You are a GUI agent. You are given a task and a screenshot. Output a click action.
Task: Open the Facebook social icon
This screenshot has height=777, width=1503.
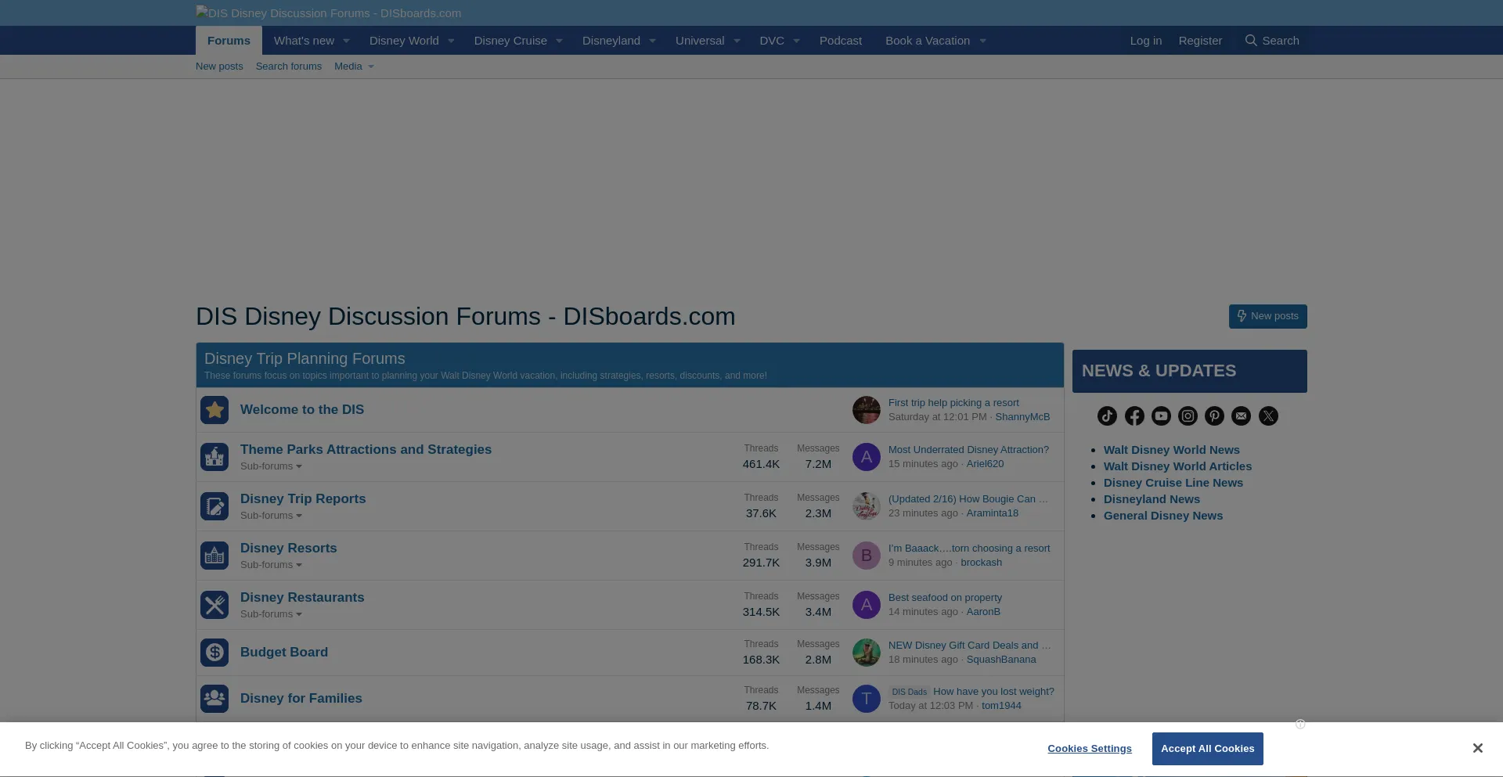point(1134,416)
